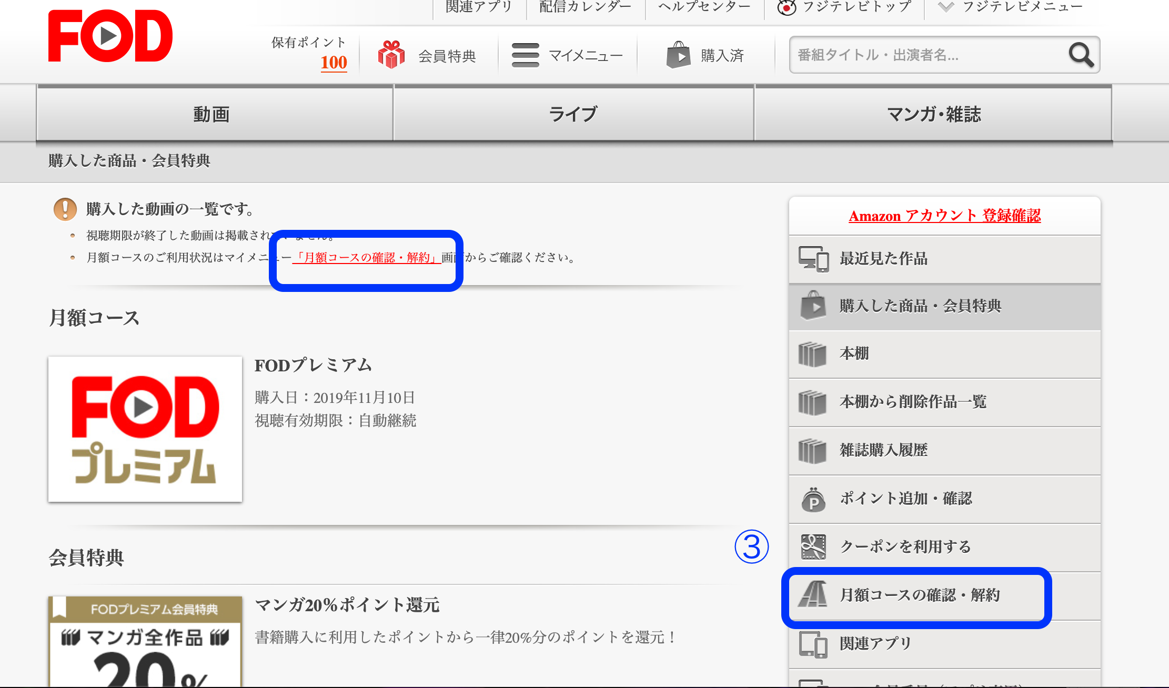Open 関連アプリ in the top bar
1169x688 pixels.
[478, 7]
